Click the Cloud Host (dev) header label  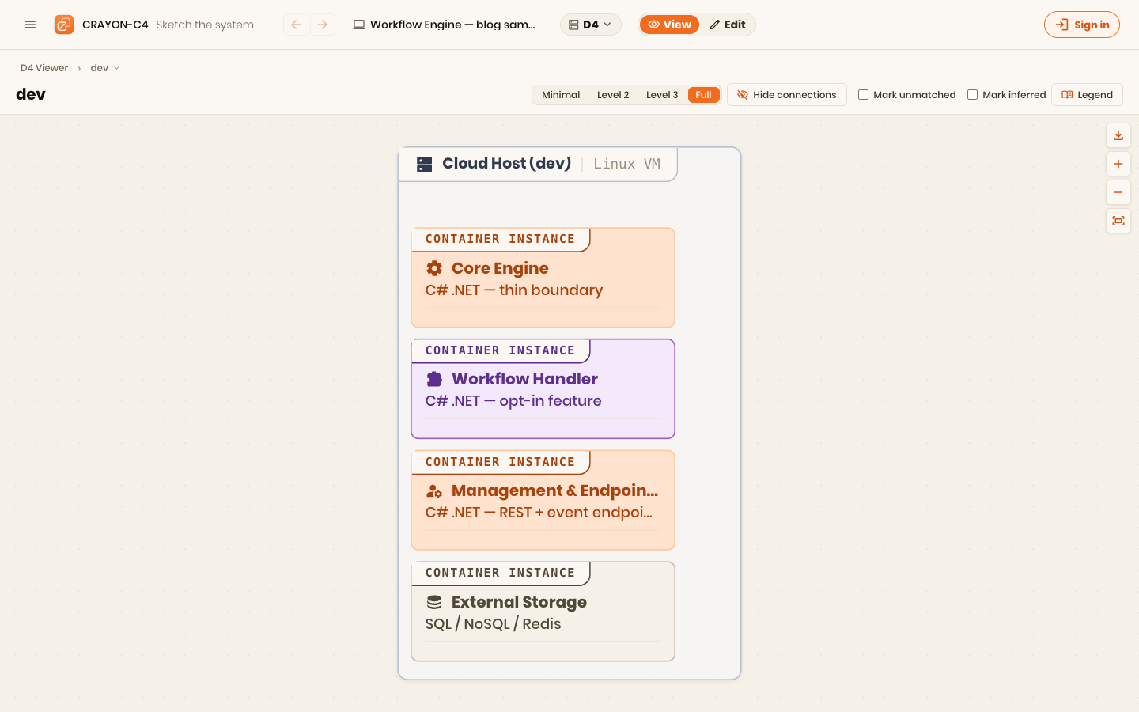pyautogui.click(x=506, y=164)
